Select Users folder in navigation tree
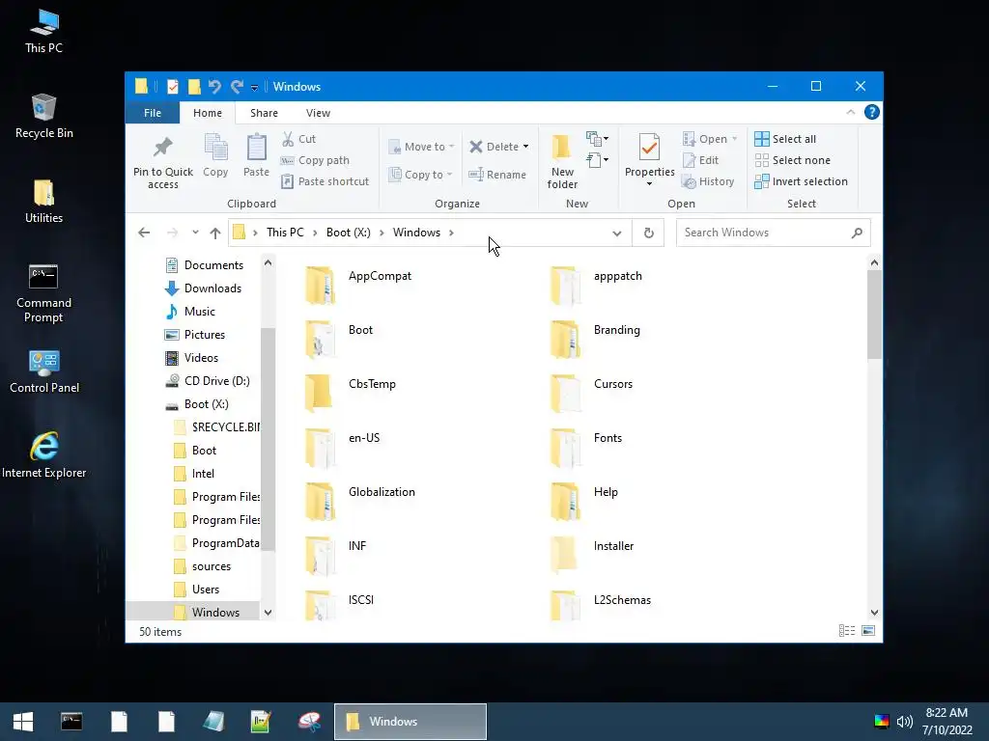The width and height of the screenshot is (989, 741). coord(196,590)
